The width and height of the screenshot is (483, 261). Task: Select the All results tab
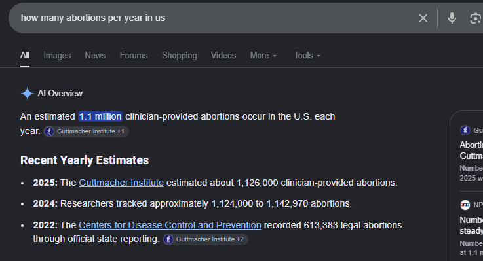point(25,56)
